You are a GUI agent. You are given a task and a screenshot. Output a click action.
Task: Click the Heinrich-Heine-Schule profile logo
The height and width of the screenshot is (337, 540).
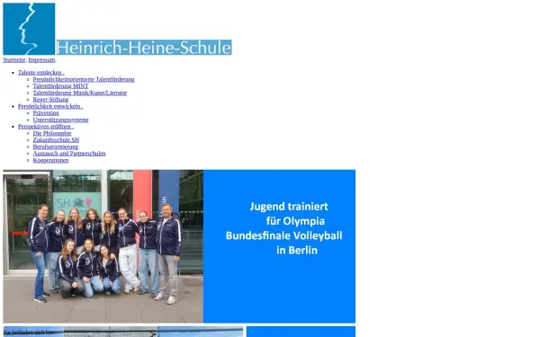click(x=29, y=29)
